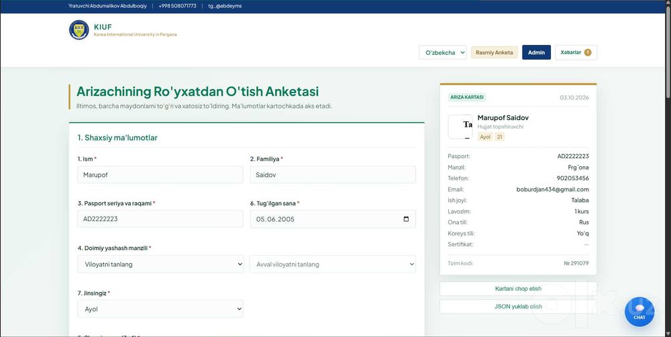Click the Xabarlar count badge
This screenshot has height=337, width=671.
588,52
